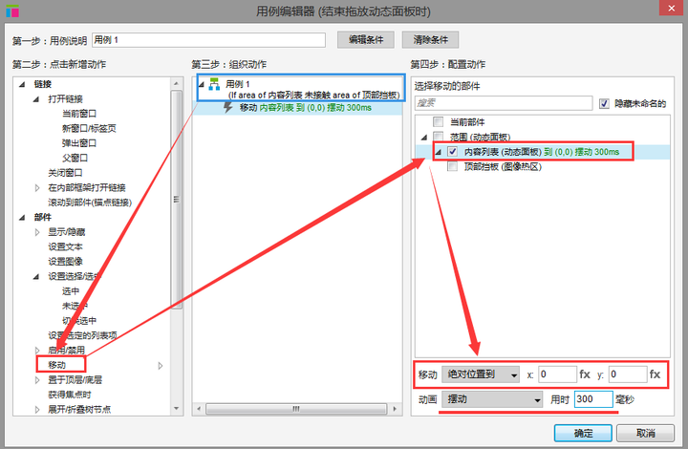Image resolution: width=688 pixels, height=449 pixels.
Task: Click right arrow of organize panel scrollbar
Action: (395, 409)
